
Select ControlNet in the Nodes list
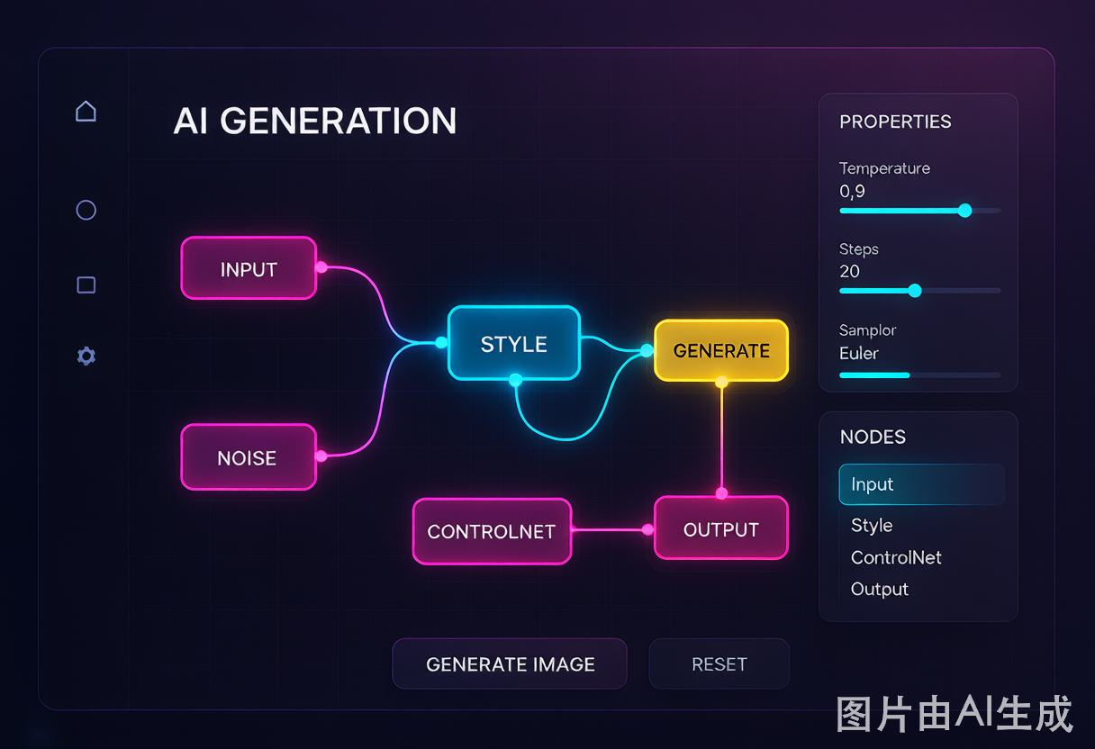coord(896,557)
